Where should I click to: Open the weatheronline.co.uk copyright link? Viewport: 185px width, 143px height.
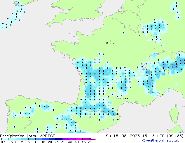pyautogui.click(x=160, y=140)
